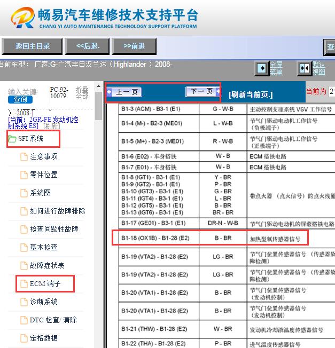The image size is (335, 348).
Task: Click the B1-10 (IGT3) - B3-1 (E1) line
Action: tap(152, 191)
